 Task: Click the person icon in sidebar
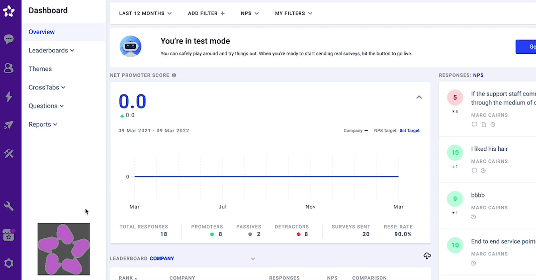9,68
